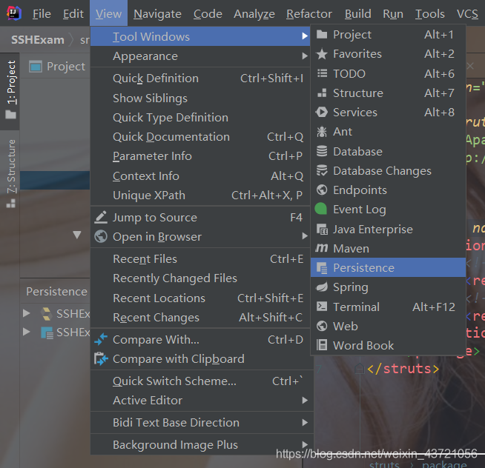Select Parameter Info entry

pos(200,156)
